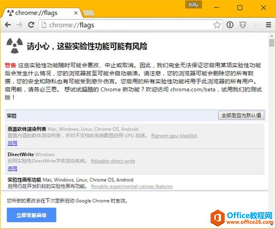Click the 立即重新启动 relaunch button
The image size is (276, 229).
coord(31,215)
